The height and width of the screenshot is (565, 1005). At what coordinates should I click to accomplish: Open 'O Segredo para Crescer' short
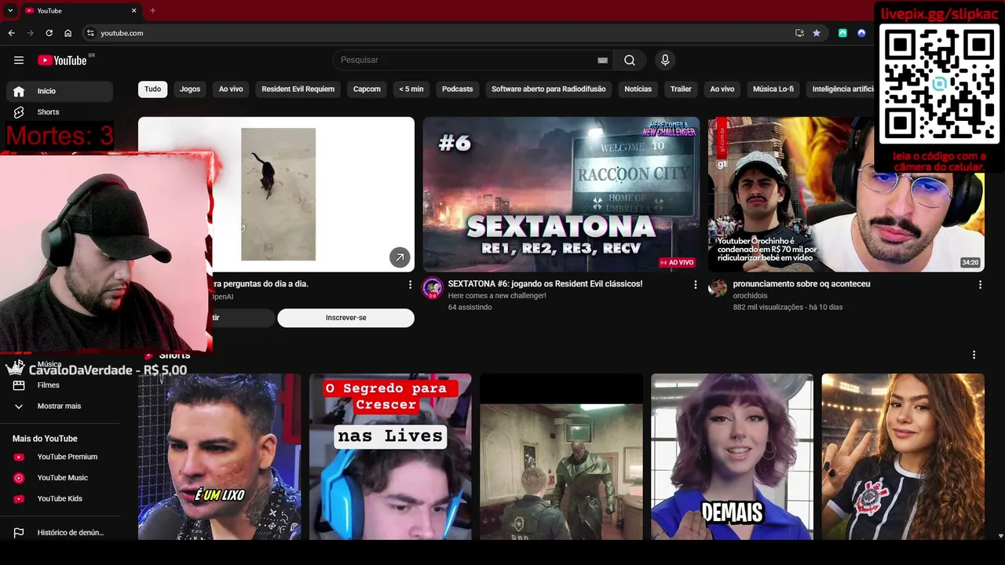click(390, 457)
